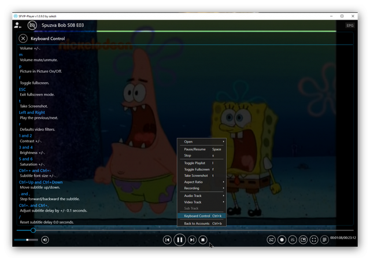Maximize the SFVIP-Player window
Screen dimensions: 370x259
pyautogui.click(x=342, y=16)
